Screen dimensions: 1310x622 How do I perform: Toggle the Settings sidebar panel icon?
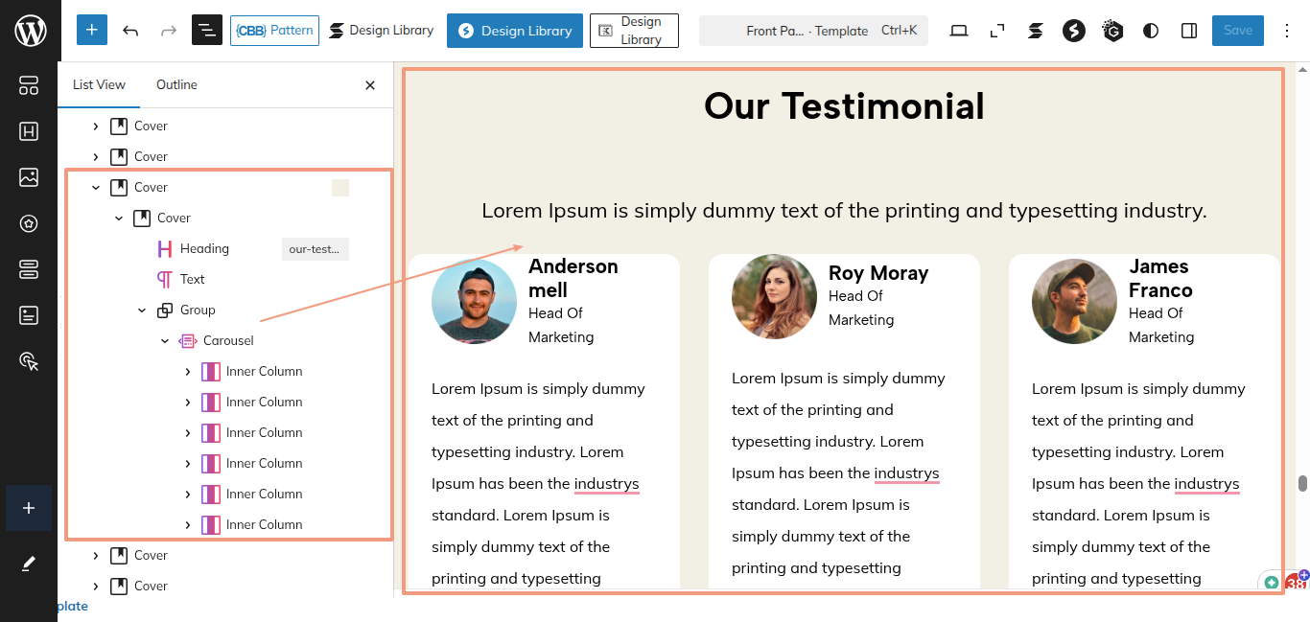coord(1189,31)
